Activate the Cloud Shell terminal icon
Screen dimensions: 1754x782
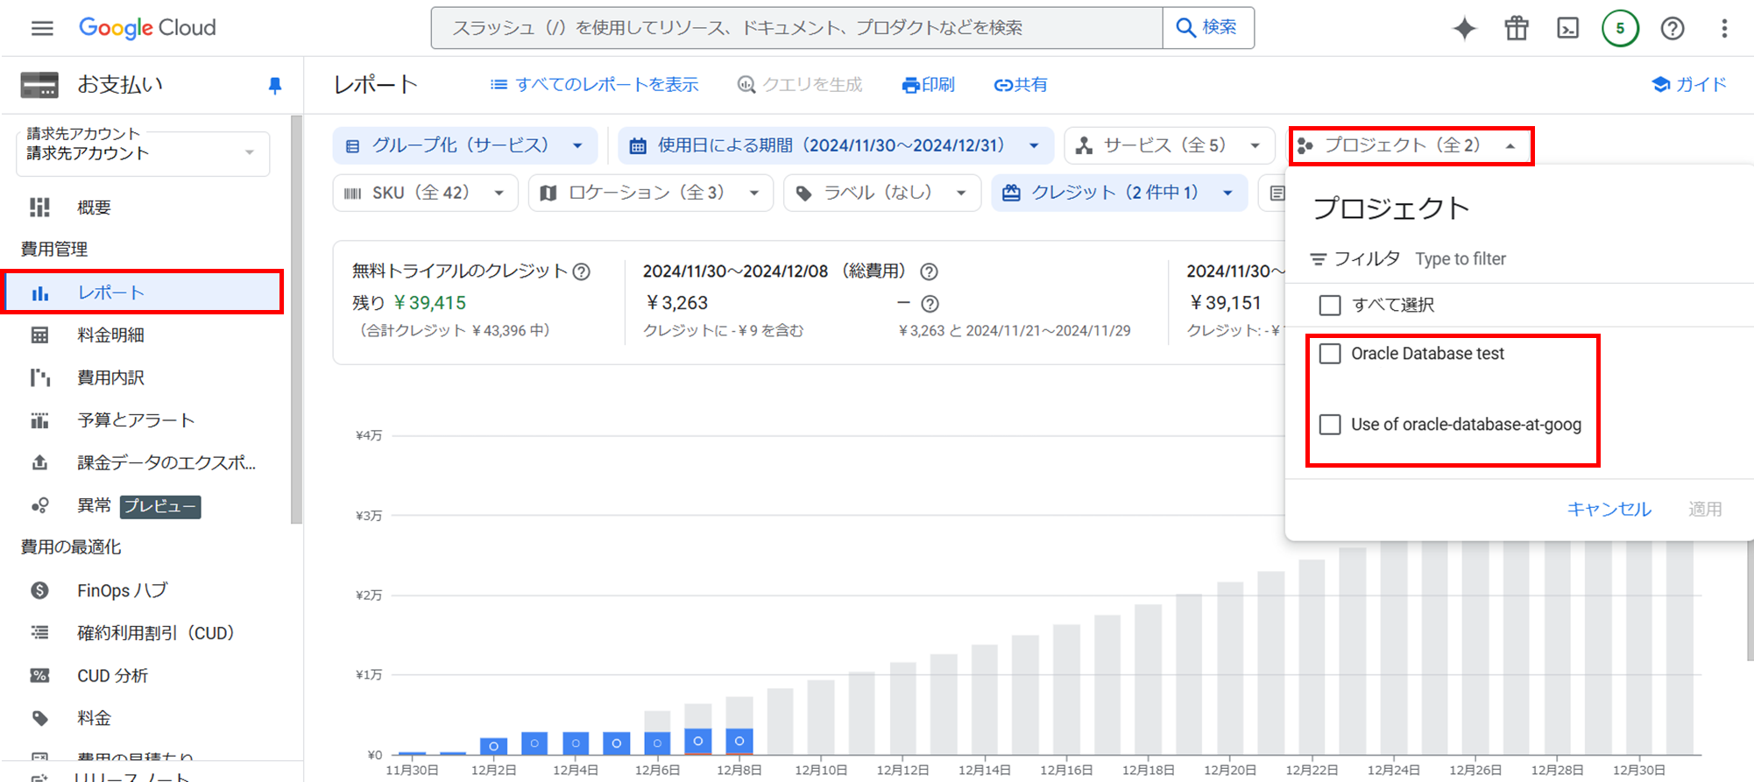pyautogui.click(x=1567, y=28)
